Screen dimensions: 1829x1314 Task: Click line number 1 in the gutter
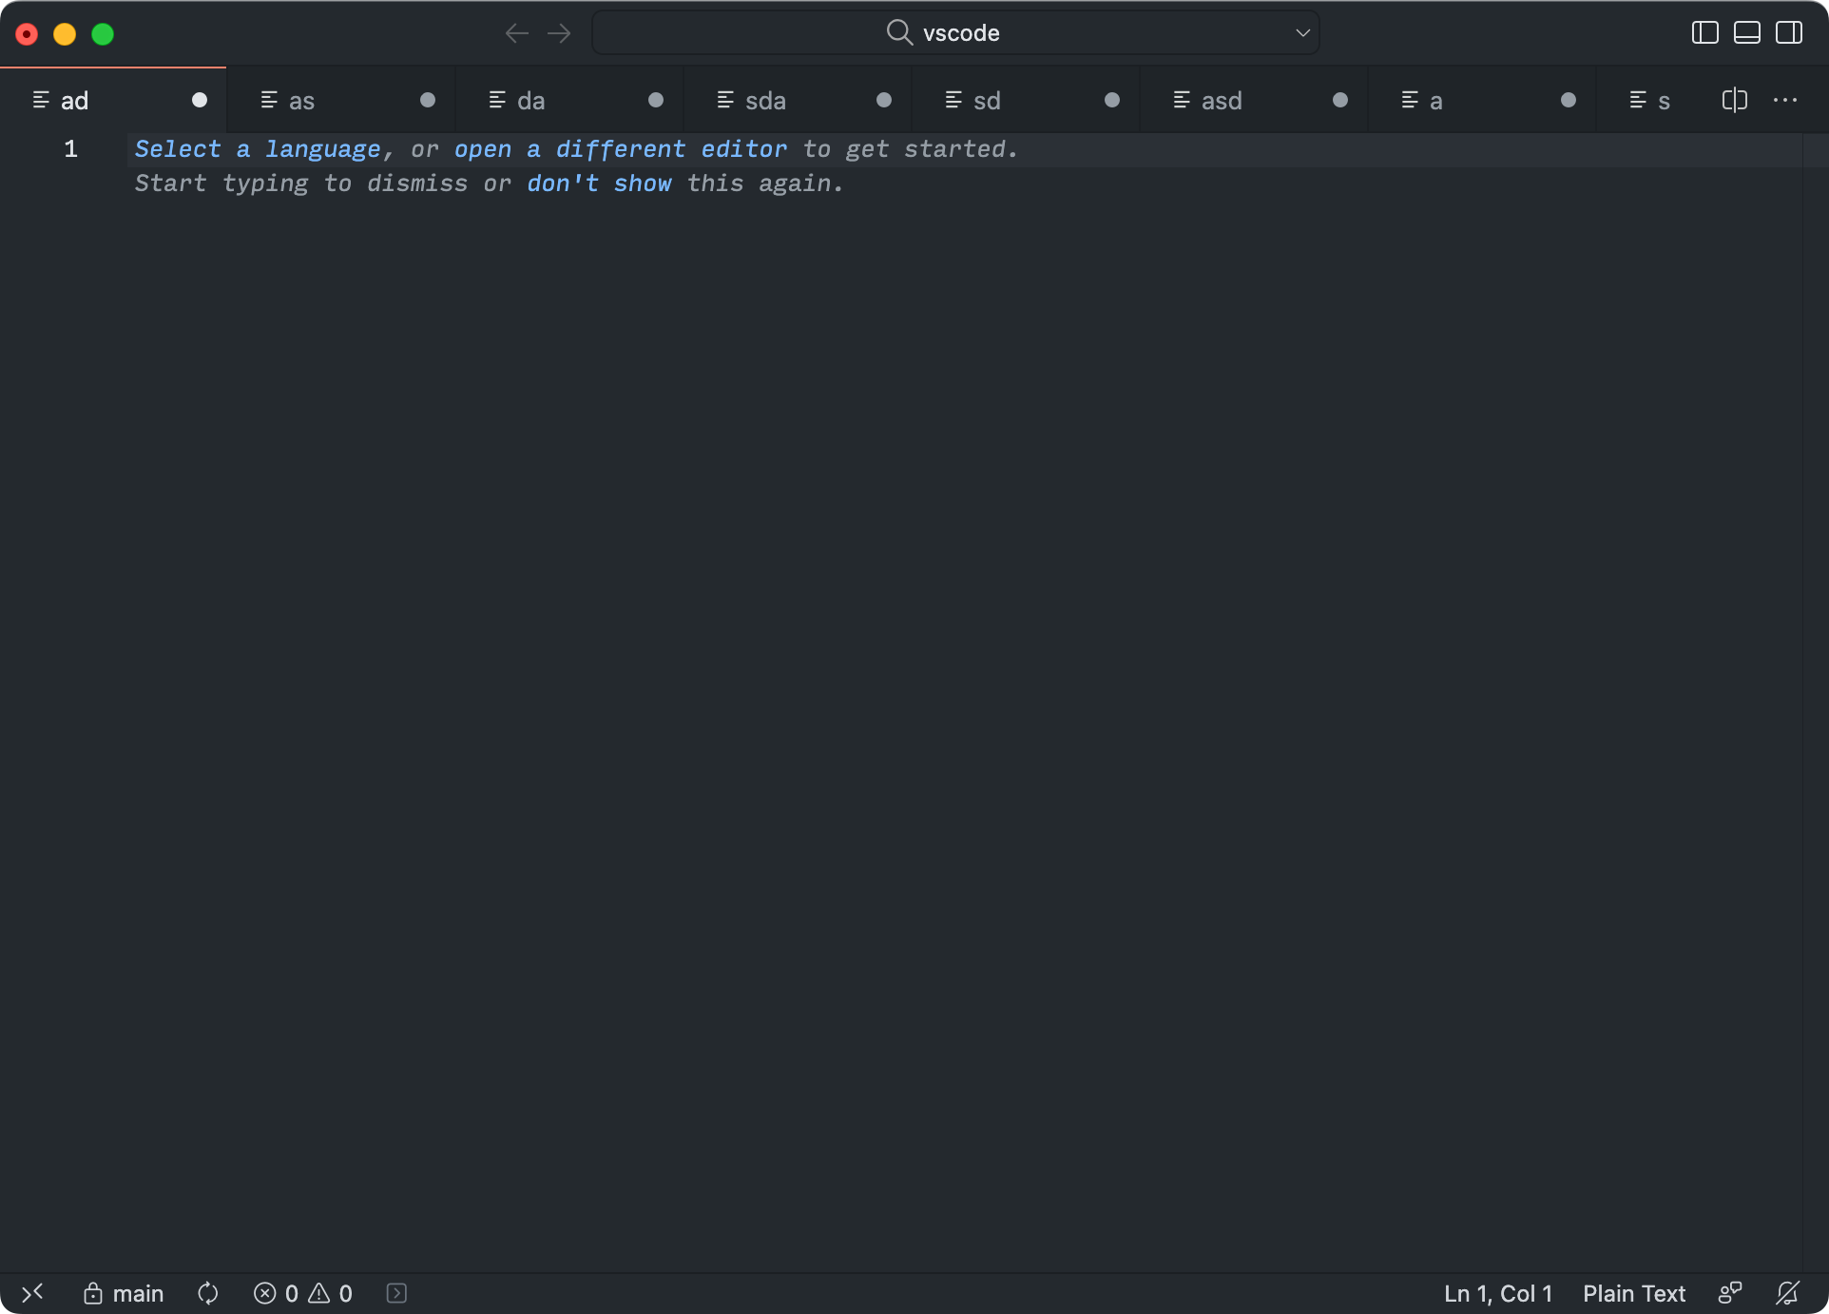[70, 149]
